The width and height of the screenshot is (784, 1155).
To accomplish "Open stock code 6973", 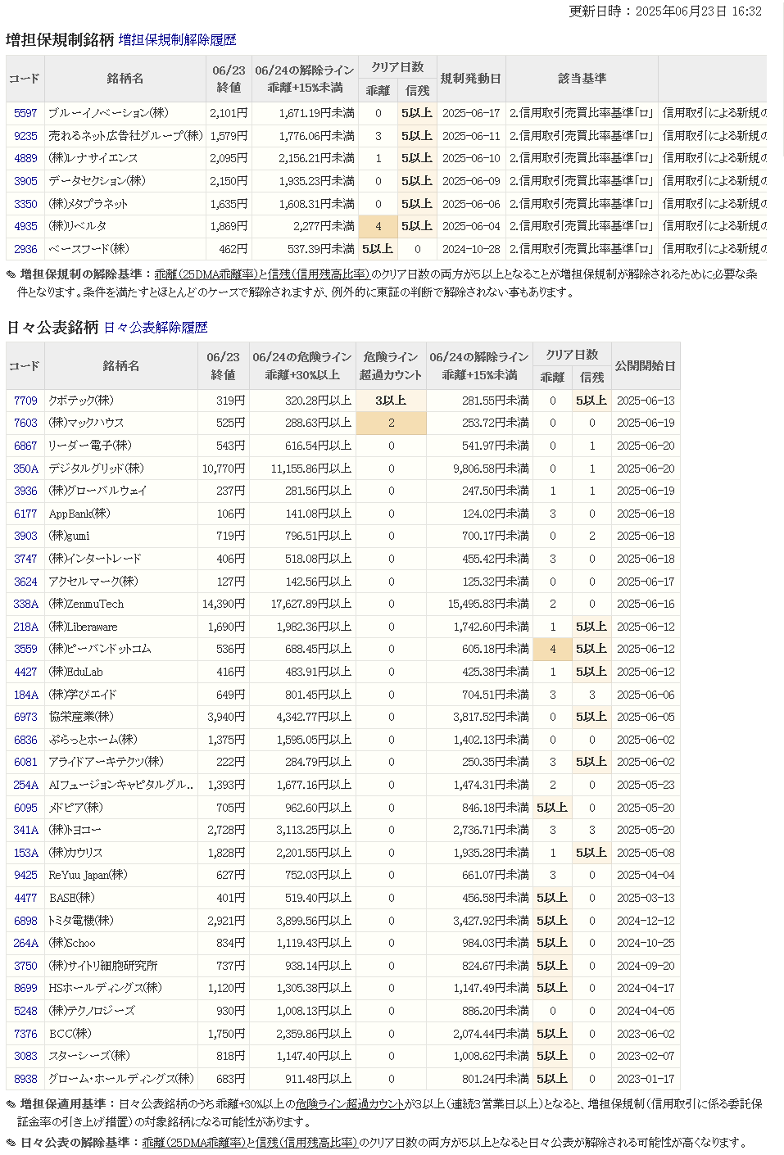I will coord(25,717).
